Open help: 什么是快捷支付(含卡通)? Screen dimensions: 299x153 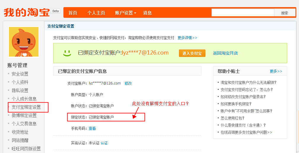click(x=243, y=125)
